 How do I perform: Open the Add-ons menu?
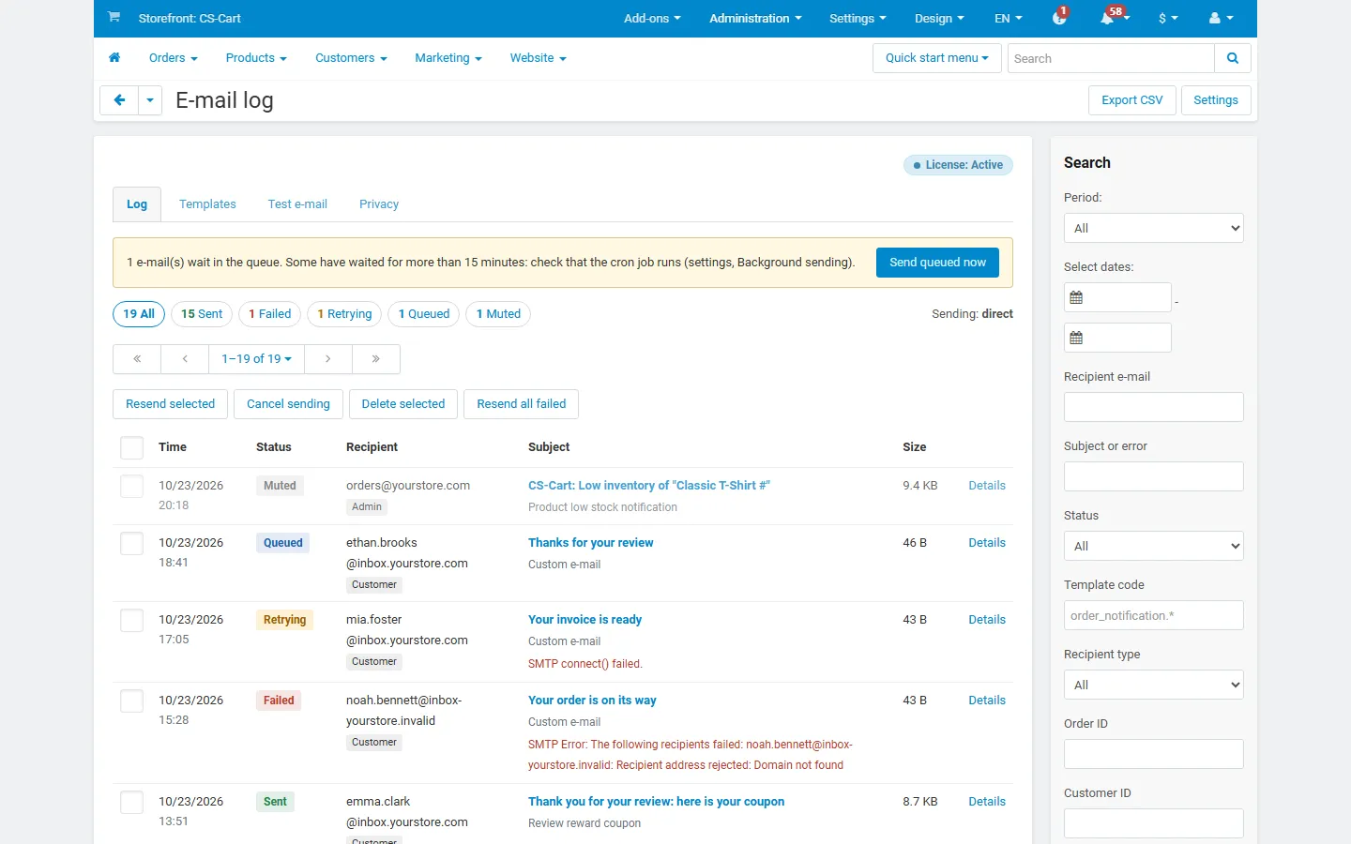[x=652, y=18]
